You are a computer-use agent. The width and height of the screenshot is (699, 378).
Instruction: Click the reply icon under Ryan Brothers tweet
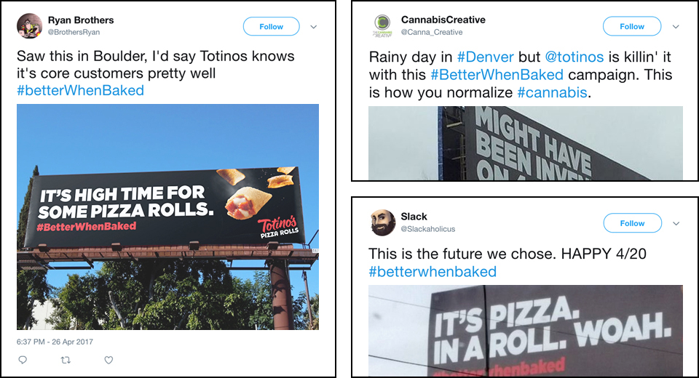[x=23, y=360]
